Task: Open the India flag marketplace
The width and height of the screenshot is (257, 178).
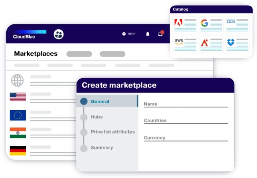Action: coord(18,133)
